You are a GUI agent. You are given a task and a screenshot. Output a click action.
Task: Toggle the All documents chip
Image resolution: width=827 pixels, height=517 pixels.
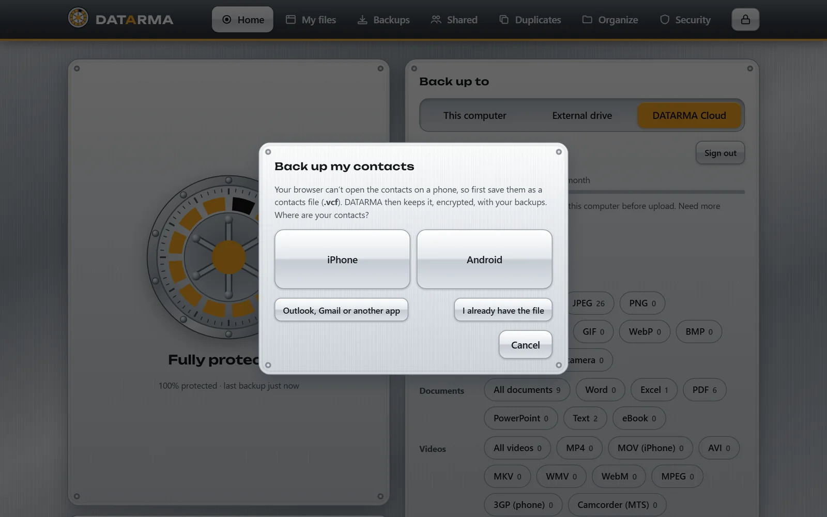pyautogui.click(x=527, y=390)
